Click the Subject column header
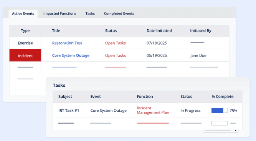The image size is (256, 141). click(65, 97)
